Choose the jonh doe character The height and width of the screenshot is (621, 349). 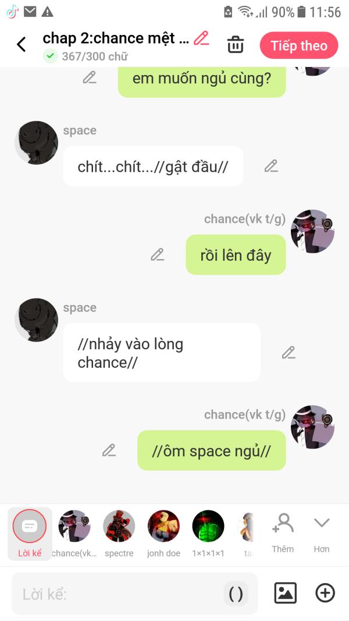[163, 533]
